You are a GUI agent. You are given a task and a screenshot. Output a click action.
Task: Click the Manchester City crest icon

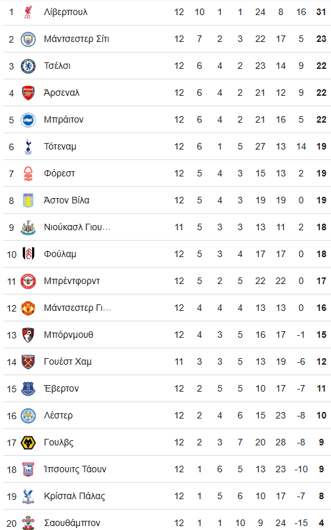(x=28, y=39)
